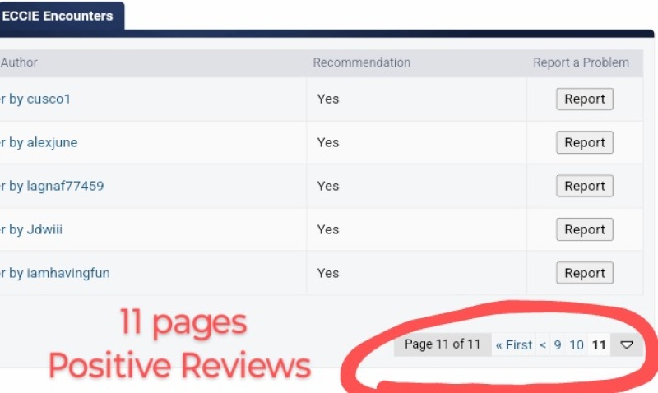Go to previous page with < arrow
This screenshot has height=393, width=658.
pos(543,344)
